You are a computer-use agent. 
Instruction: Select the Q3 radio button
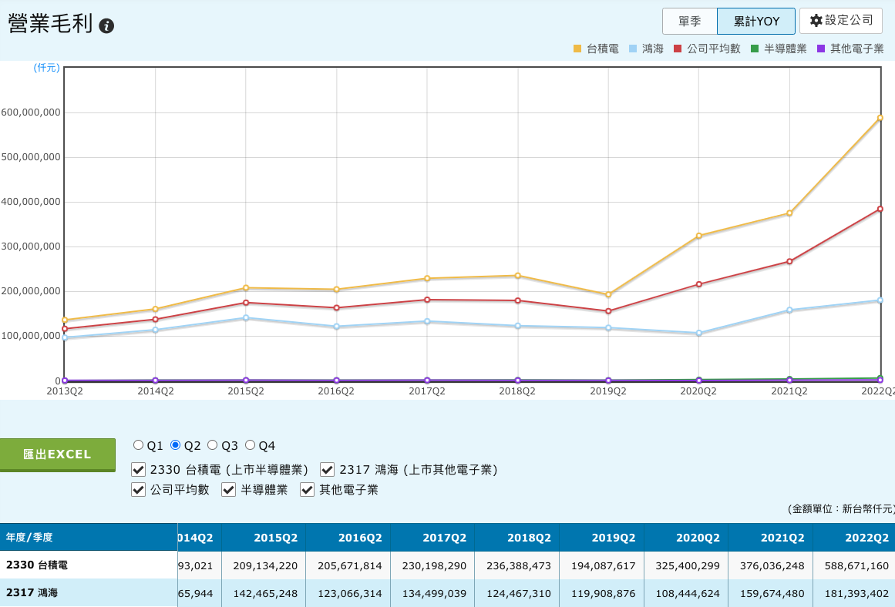point(212,445)
